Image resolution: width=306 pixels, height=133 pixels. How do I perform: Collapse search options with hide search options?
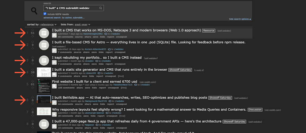[240, 19]
